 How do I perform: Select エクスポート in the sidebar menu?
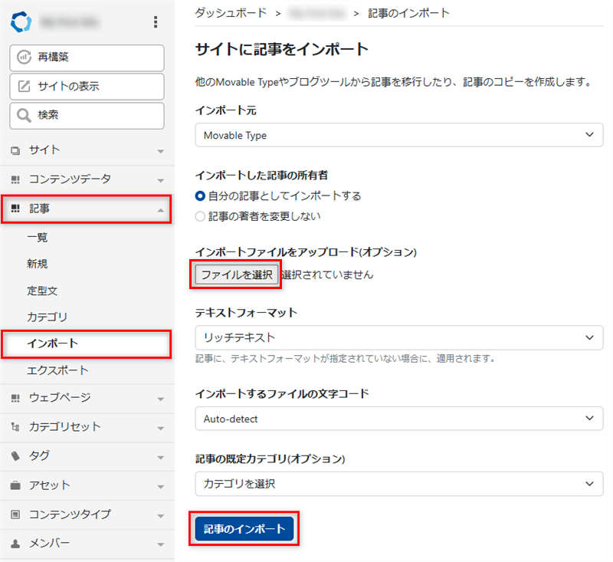57,370
